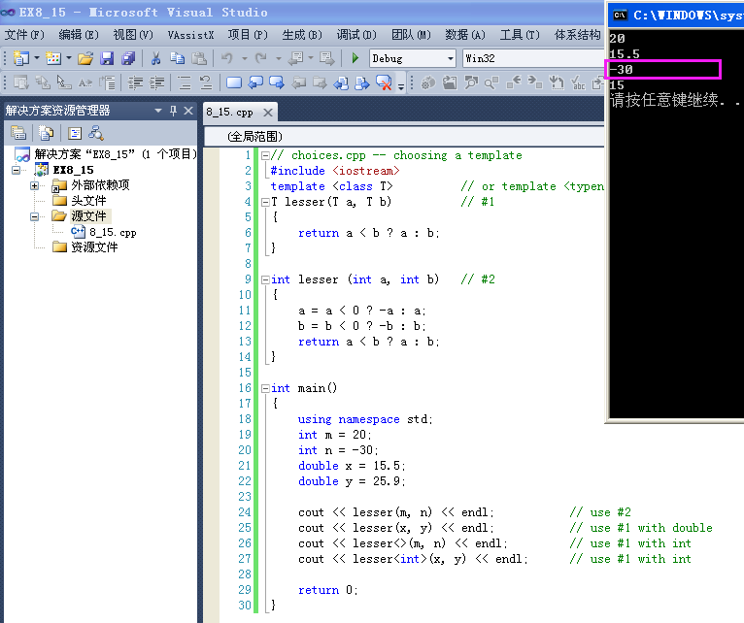The image size is (744, 623).
Task: Open the 调试(D) menu
Action: click(356, 35)
